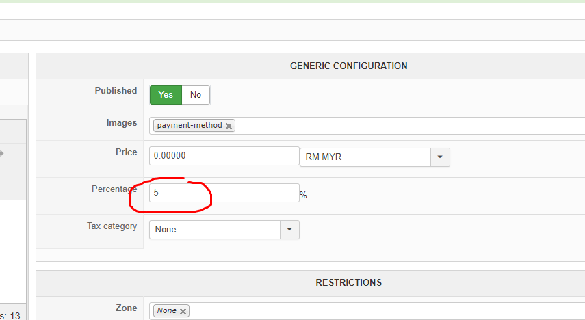Click the empty Images field area
The height and width of the screenshot is (320, 585).
(404, 126)
